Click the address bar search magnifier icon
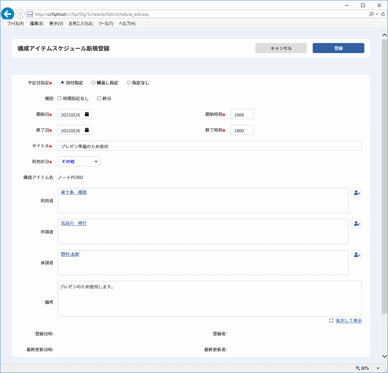This screenshot has width=388, height=373. point(371,14)
